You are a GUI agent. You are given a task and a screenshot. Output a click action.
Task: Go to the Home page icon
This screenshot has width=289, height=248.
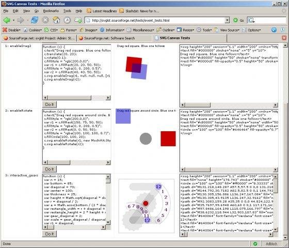(56, 20)
